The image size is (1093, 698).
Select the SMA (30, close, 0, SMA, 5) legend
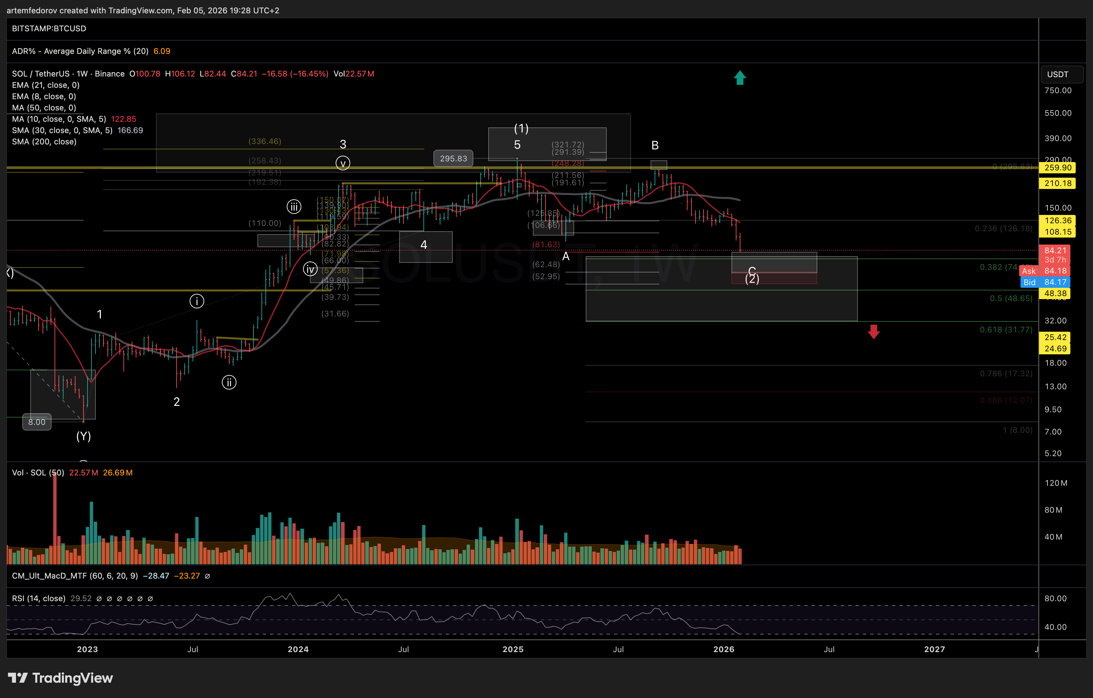point(62,130)
